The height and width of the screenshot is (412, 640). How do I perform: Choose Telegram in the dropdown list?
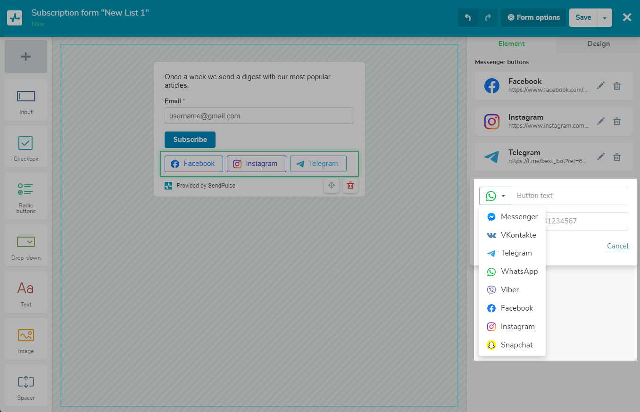pyautogui.click(x=512, y=253)
